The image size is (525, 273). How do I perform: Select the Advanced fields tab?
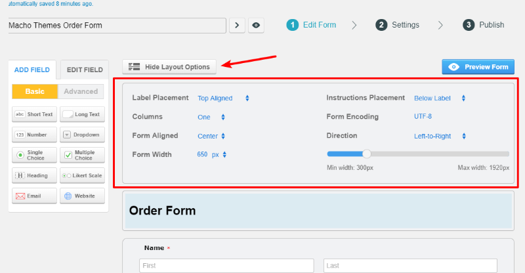coord(81,91)
